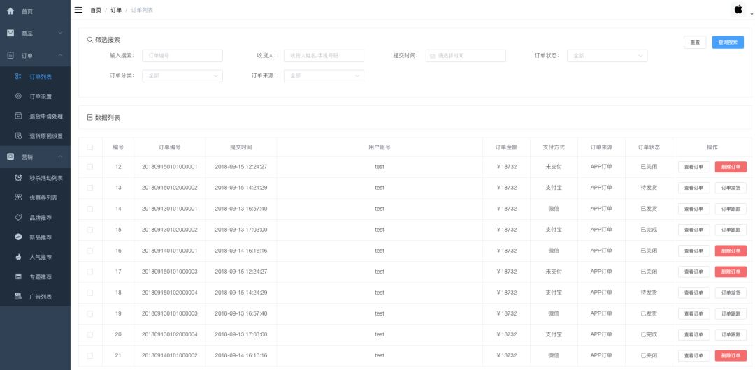Click 查看订单 for order row 12
Screen dimensions: 755x370
click(694, 167)
